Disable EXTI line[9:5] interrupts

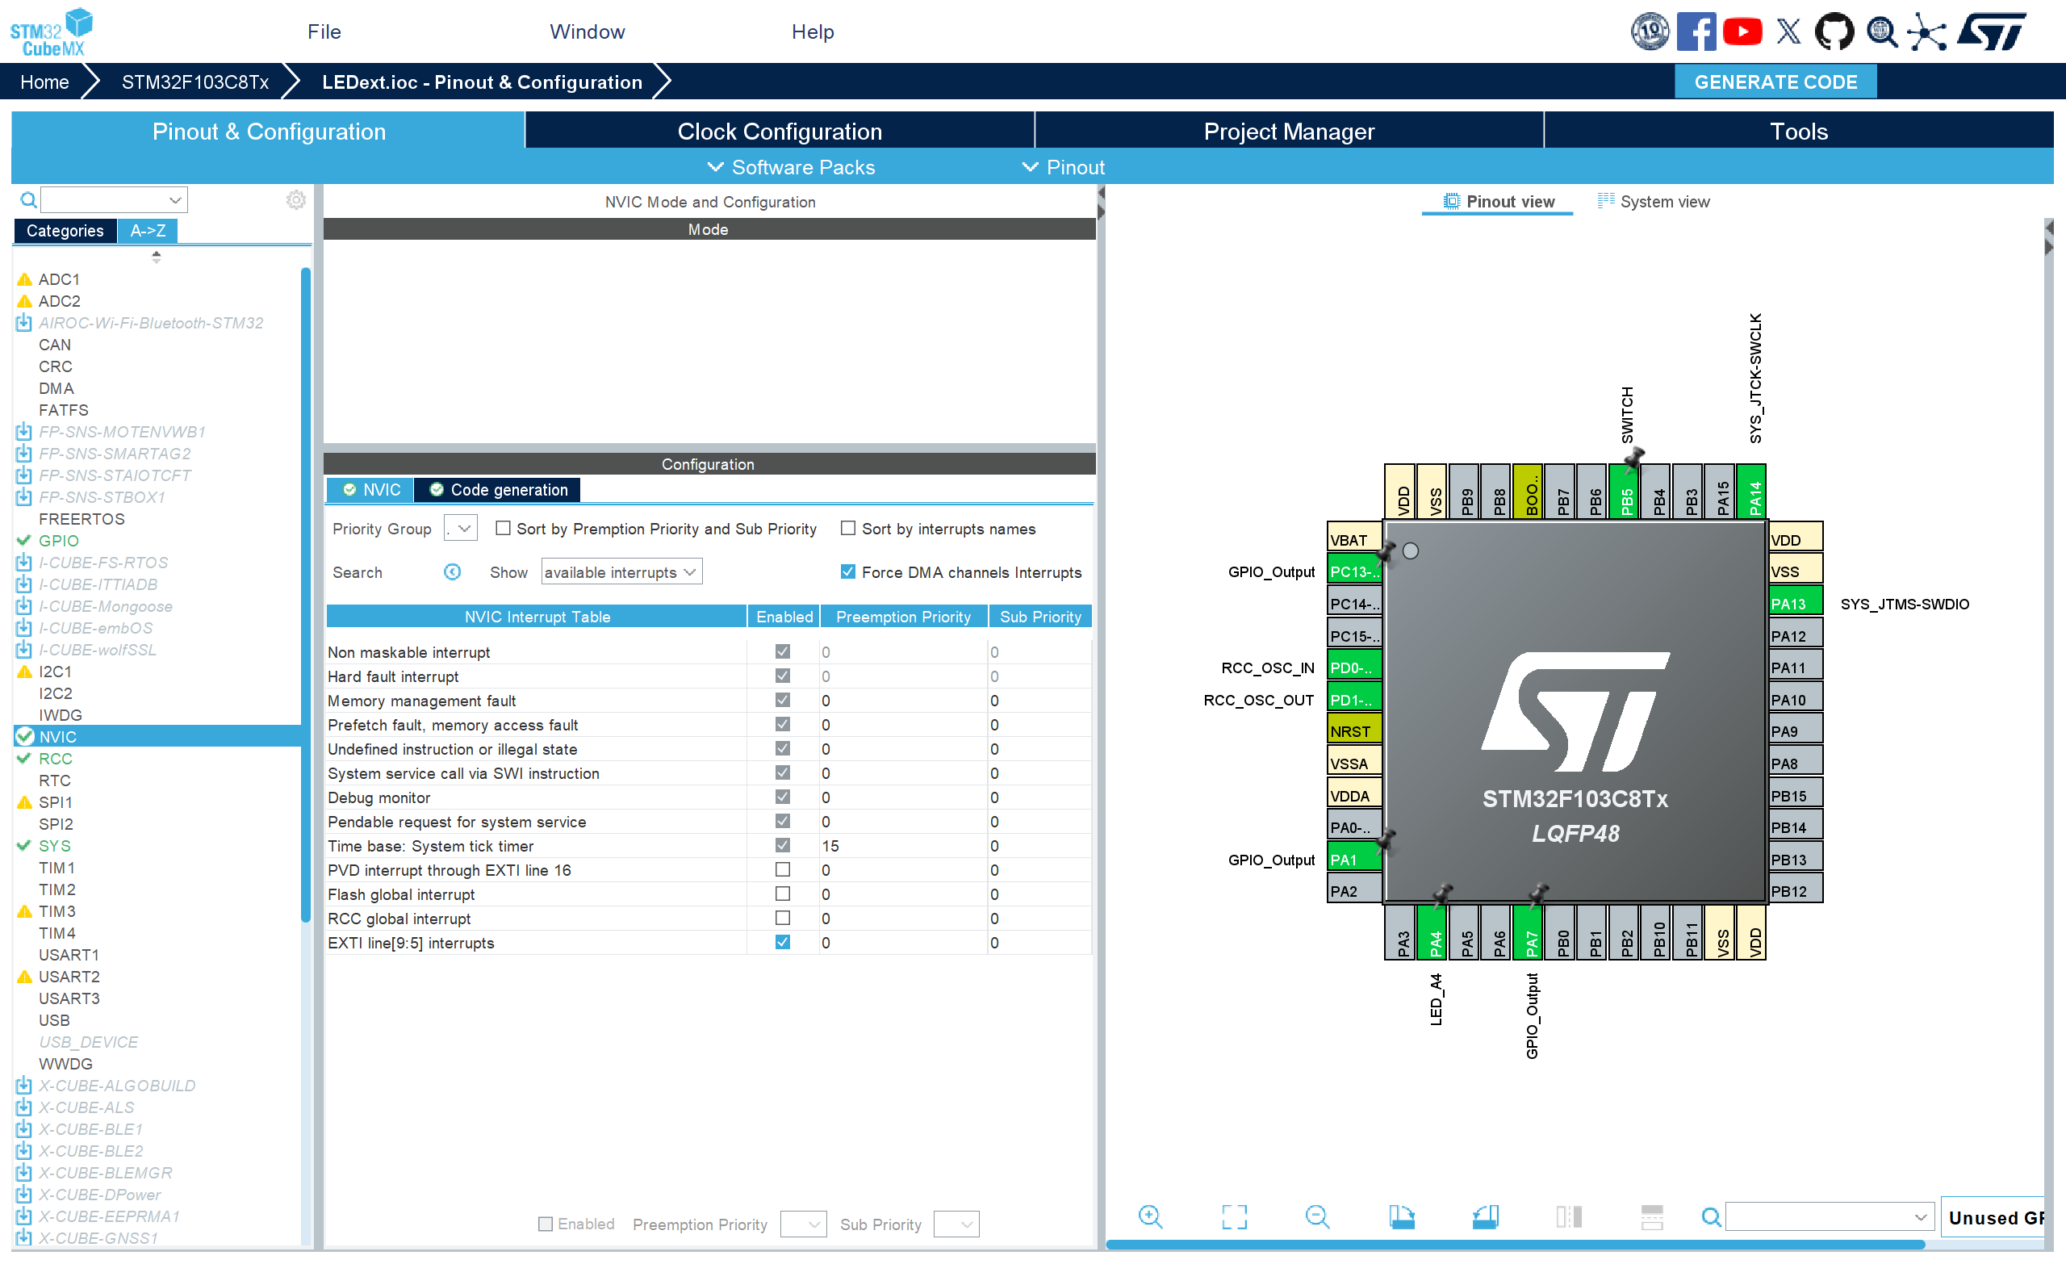(782, 943)
